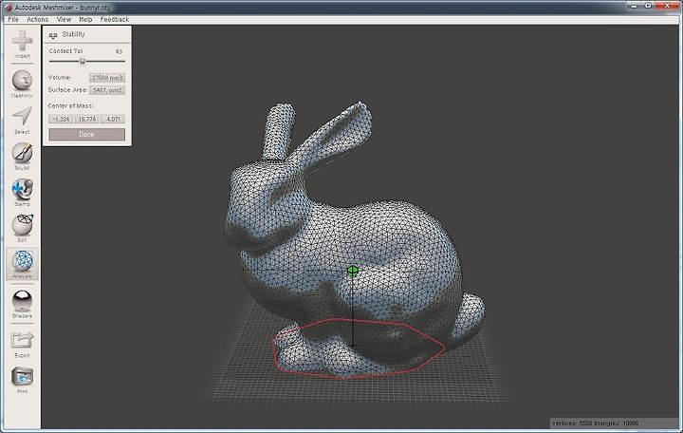
Task: Open the Print tool
Action: click(22, 380)
